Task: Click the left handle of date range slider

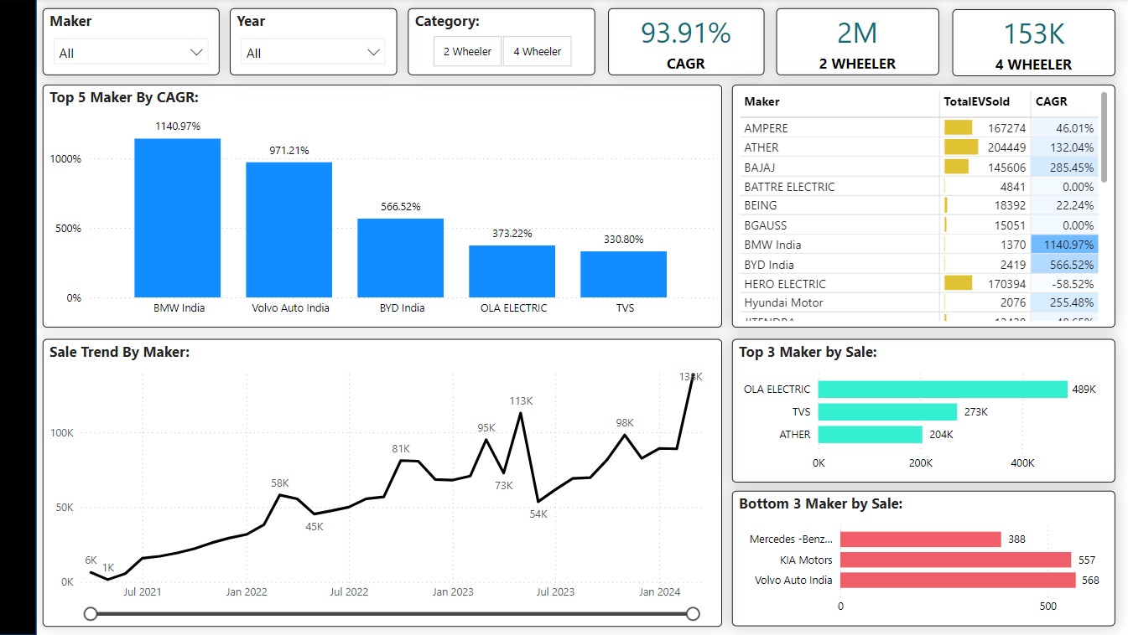Action: (x=91, y=614)
